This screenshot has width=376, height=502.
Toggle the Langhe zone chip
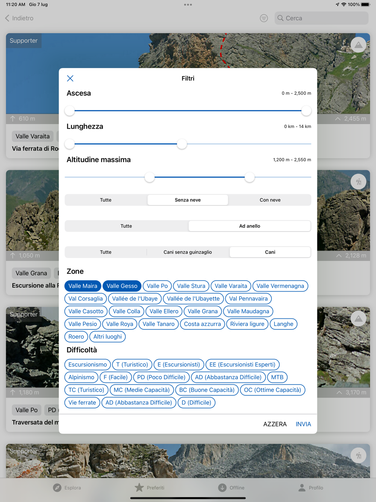(x=284, y=324)
